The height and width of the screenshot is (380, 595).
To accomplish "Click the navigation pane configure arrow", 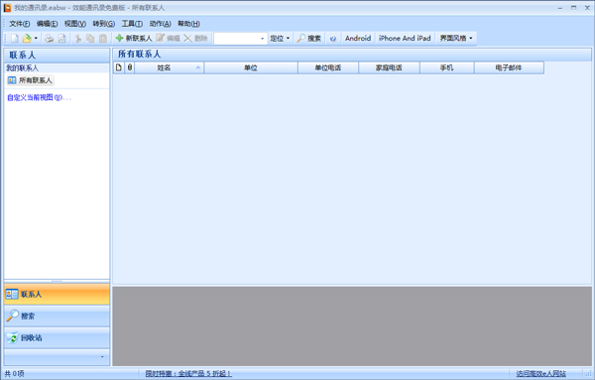I will (x=102, y=357).
